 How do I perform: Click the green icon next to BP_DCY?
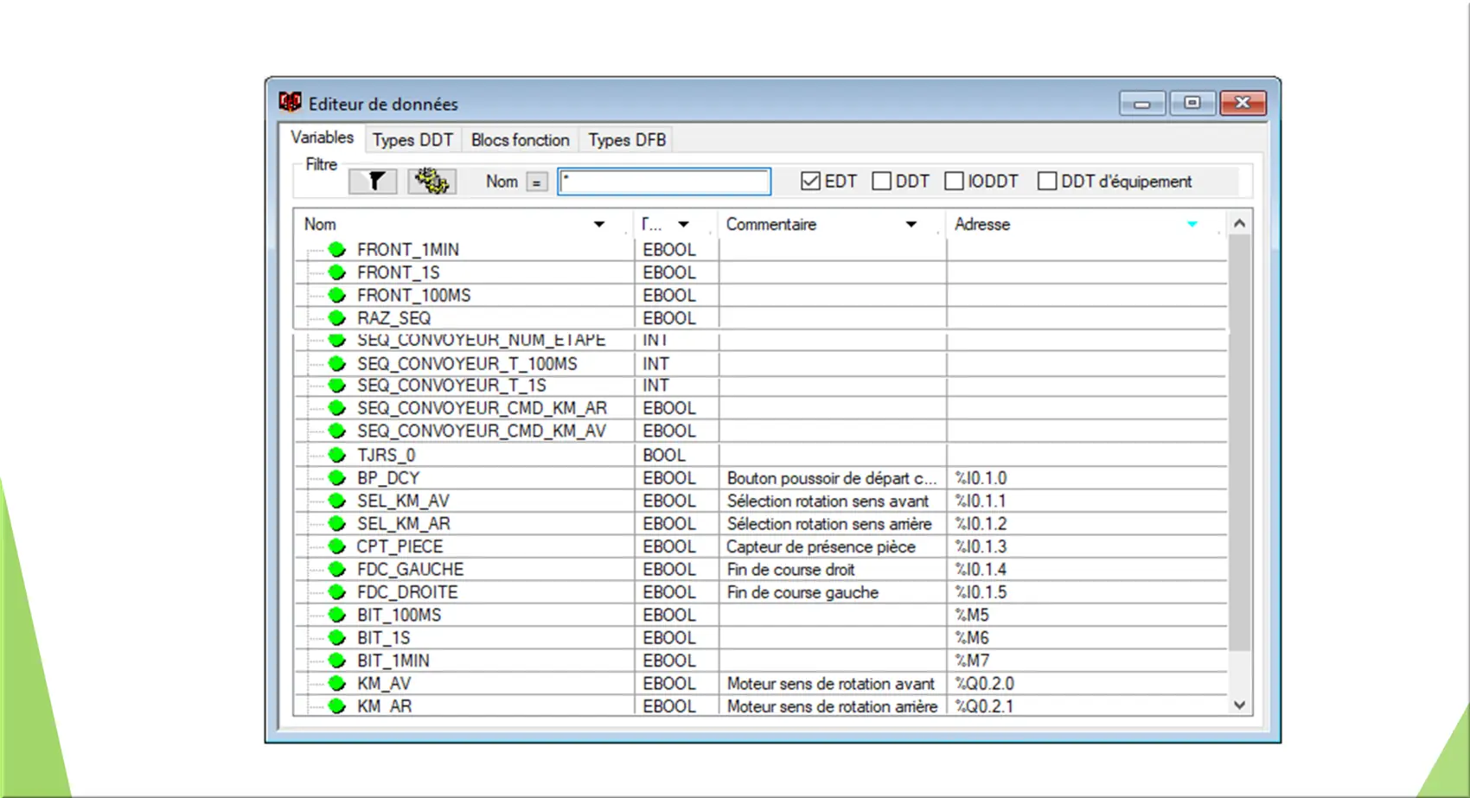tap(337, 478)
